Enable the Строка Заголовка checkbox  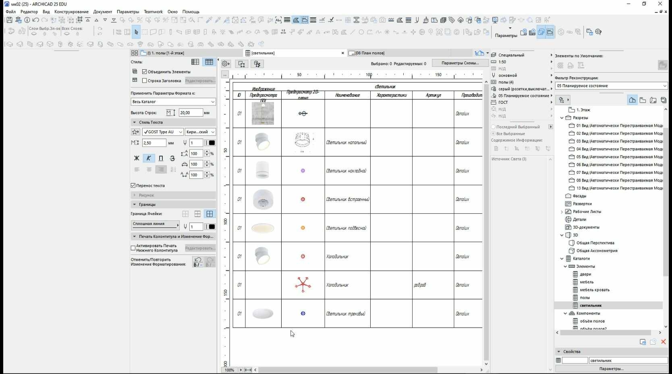pyautogui.click(x=144, y=81)
